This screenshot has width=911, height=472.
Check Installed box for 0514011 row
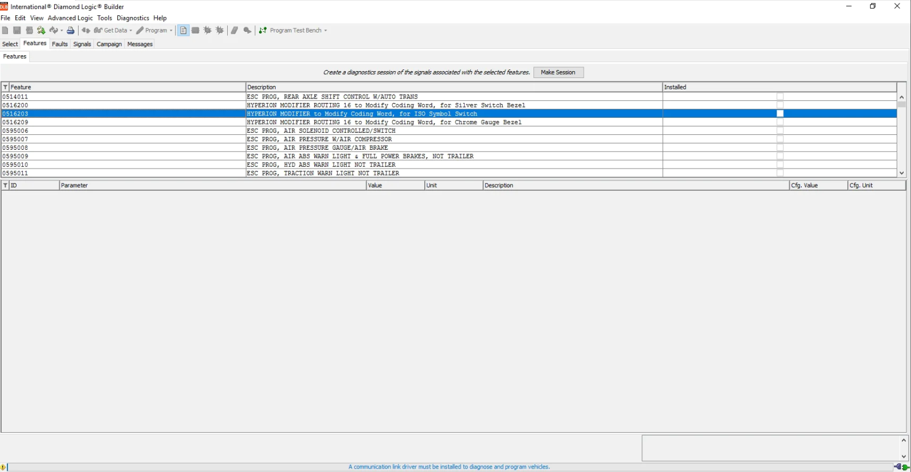780,97
